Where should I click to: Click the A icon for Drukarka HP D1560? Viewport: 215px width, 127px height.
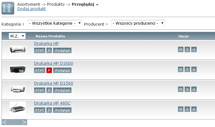194,89
